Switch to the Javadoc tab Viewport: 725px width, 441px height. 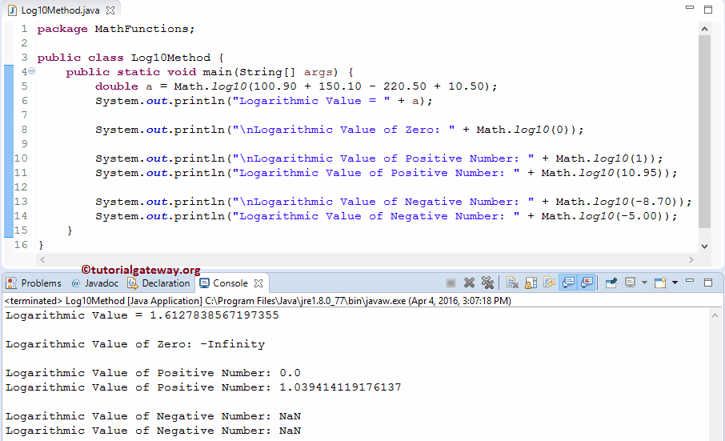pos(95,283)
